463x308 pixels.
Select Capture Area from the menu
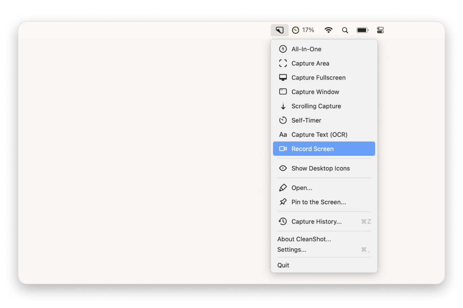pos(324,63)
